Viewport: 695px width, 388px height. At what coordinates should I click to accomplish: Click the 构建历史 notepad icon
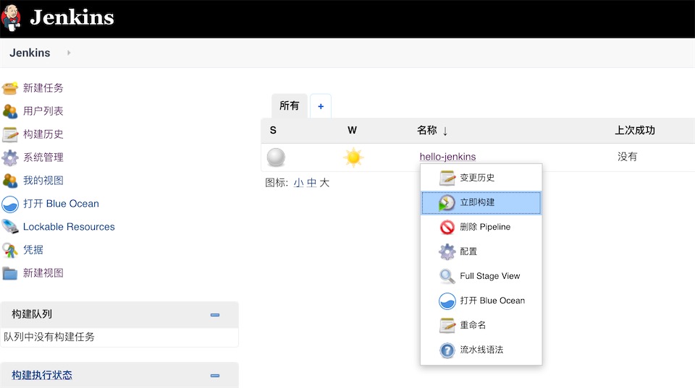pyautogui.click(x=10, y=134)
